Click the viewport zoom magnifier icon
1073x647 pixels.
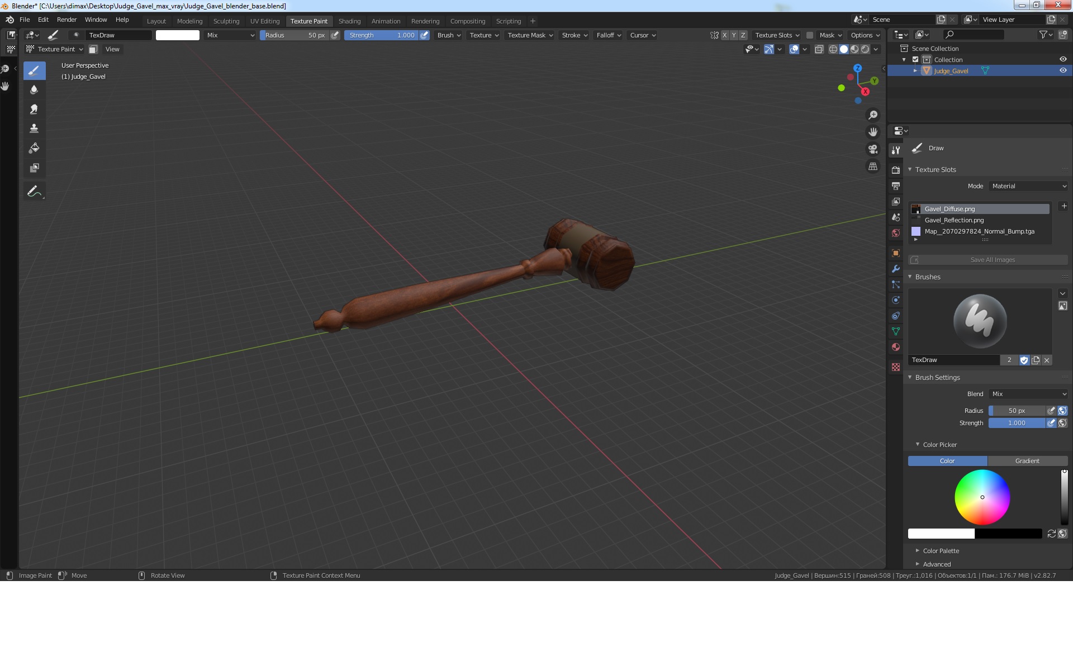coord(872,115)
